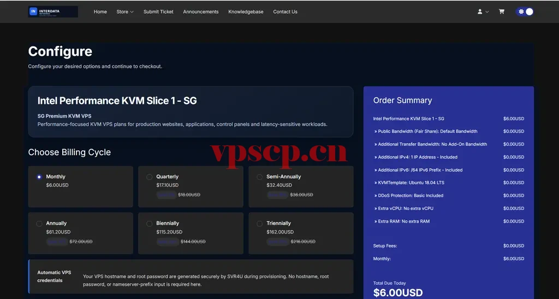Click the Triennially savings badge
Image resolution: width=559 pixels, height=299 pixels.
coord(278,242)
